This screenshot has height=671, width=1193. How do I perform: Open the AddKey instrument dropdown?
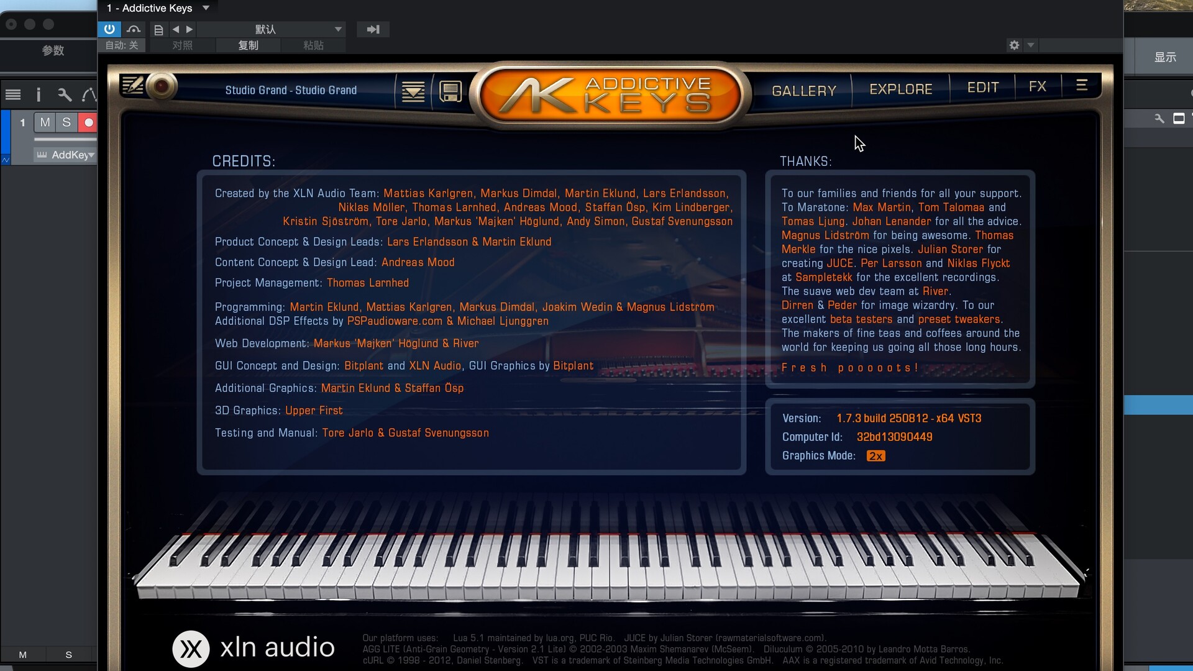point(65,155)
